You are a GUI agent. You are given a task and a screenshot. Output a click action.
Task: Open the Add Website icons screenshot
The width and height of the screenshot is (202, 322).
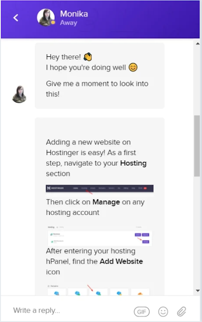coord(99,290)
